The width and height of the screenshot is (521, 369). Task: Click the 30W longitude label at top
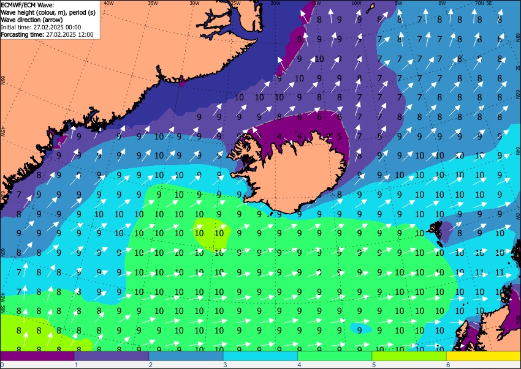pos(195,3)
